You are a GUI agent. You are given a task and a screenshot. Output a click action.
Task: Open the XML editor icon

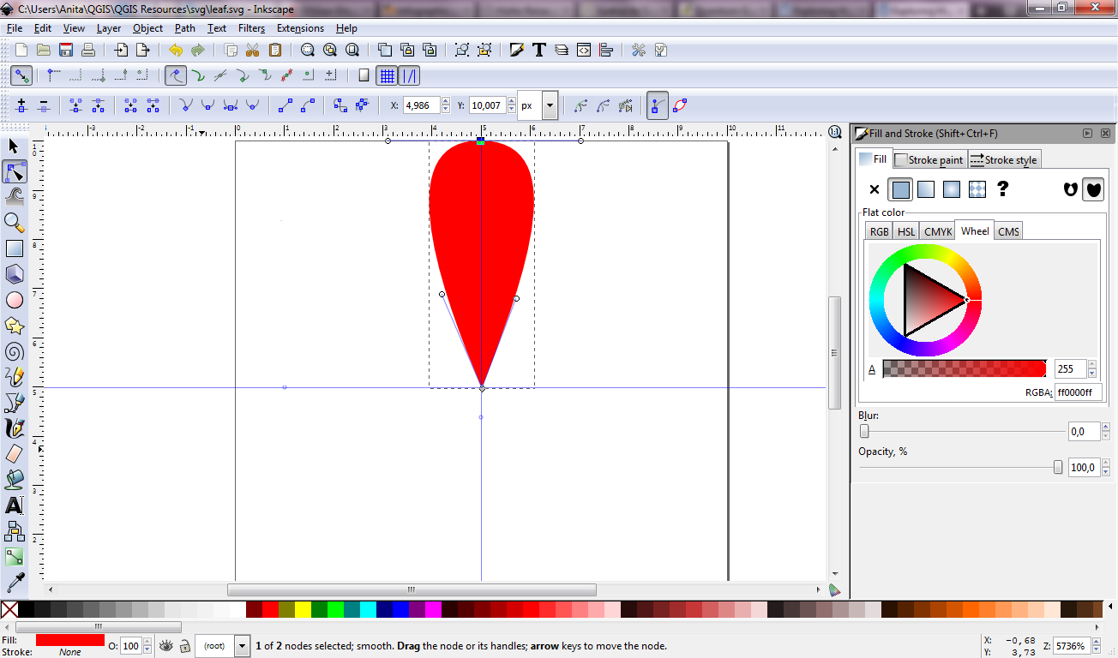[x=584, y=50]
